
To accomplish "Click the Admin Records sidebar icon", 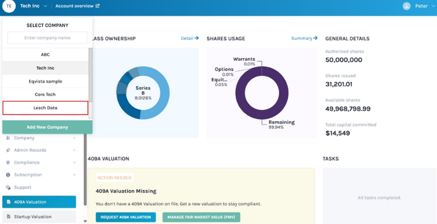I will click(8, 150).
